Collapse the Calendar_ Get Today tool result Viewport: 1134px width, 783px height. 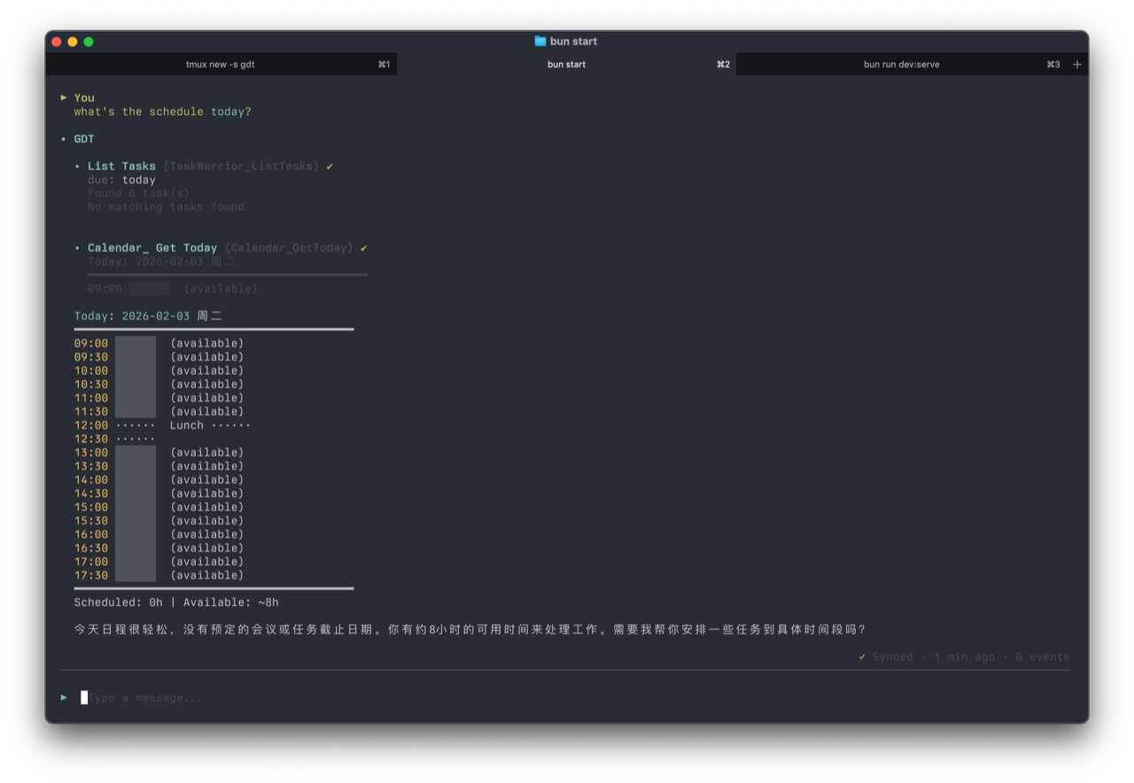pos(76,248)
